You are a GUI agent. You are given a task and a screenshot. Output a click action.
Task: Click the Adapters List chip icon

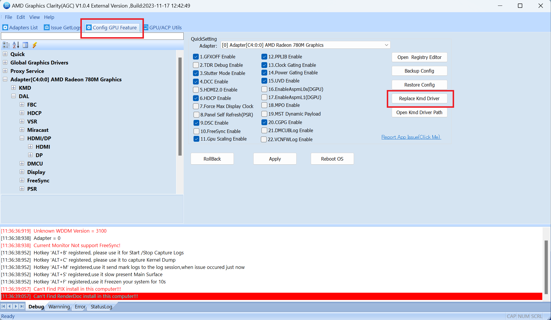click(5, 28)
